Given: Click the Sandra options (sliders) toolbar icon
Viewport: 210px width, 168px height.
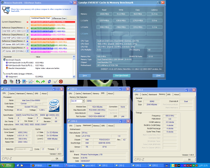Looking at the screenshot, I should pos(5,81).
